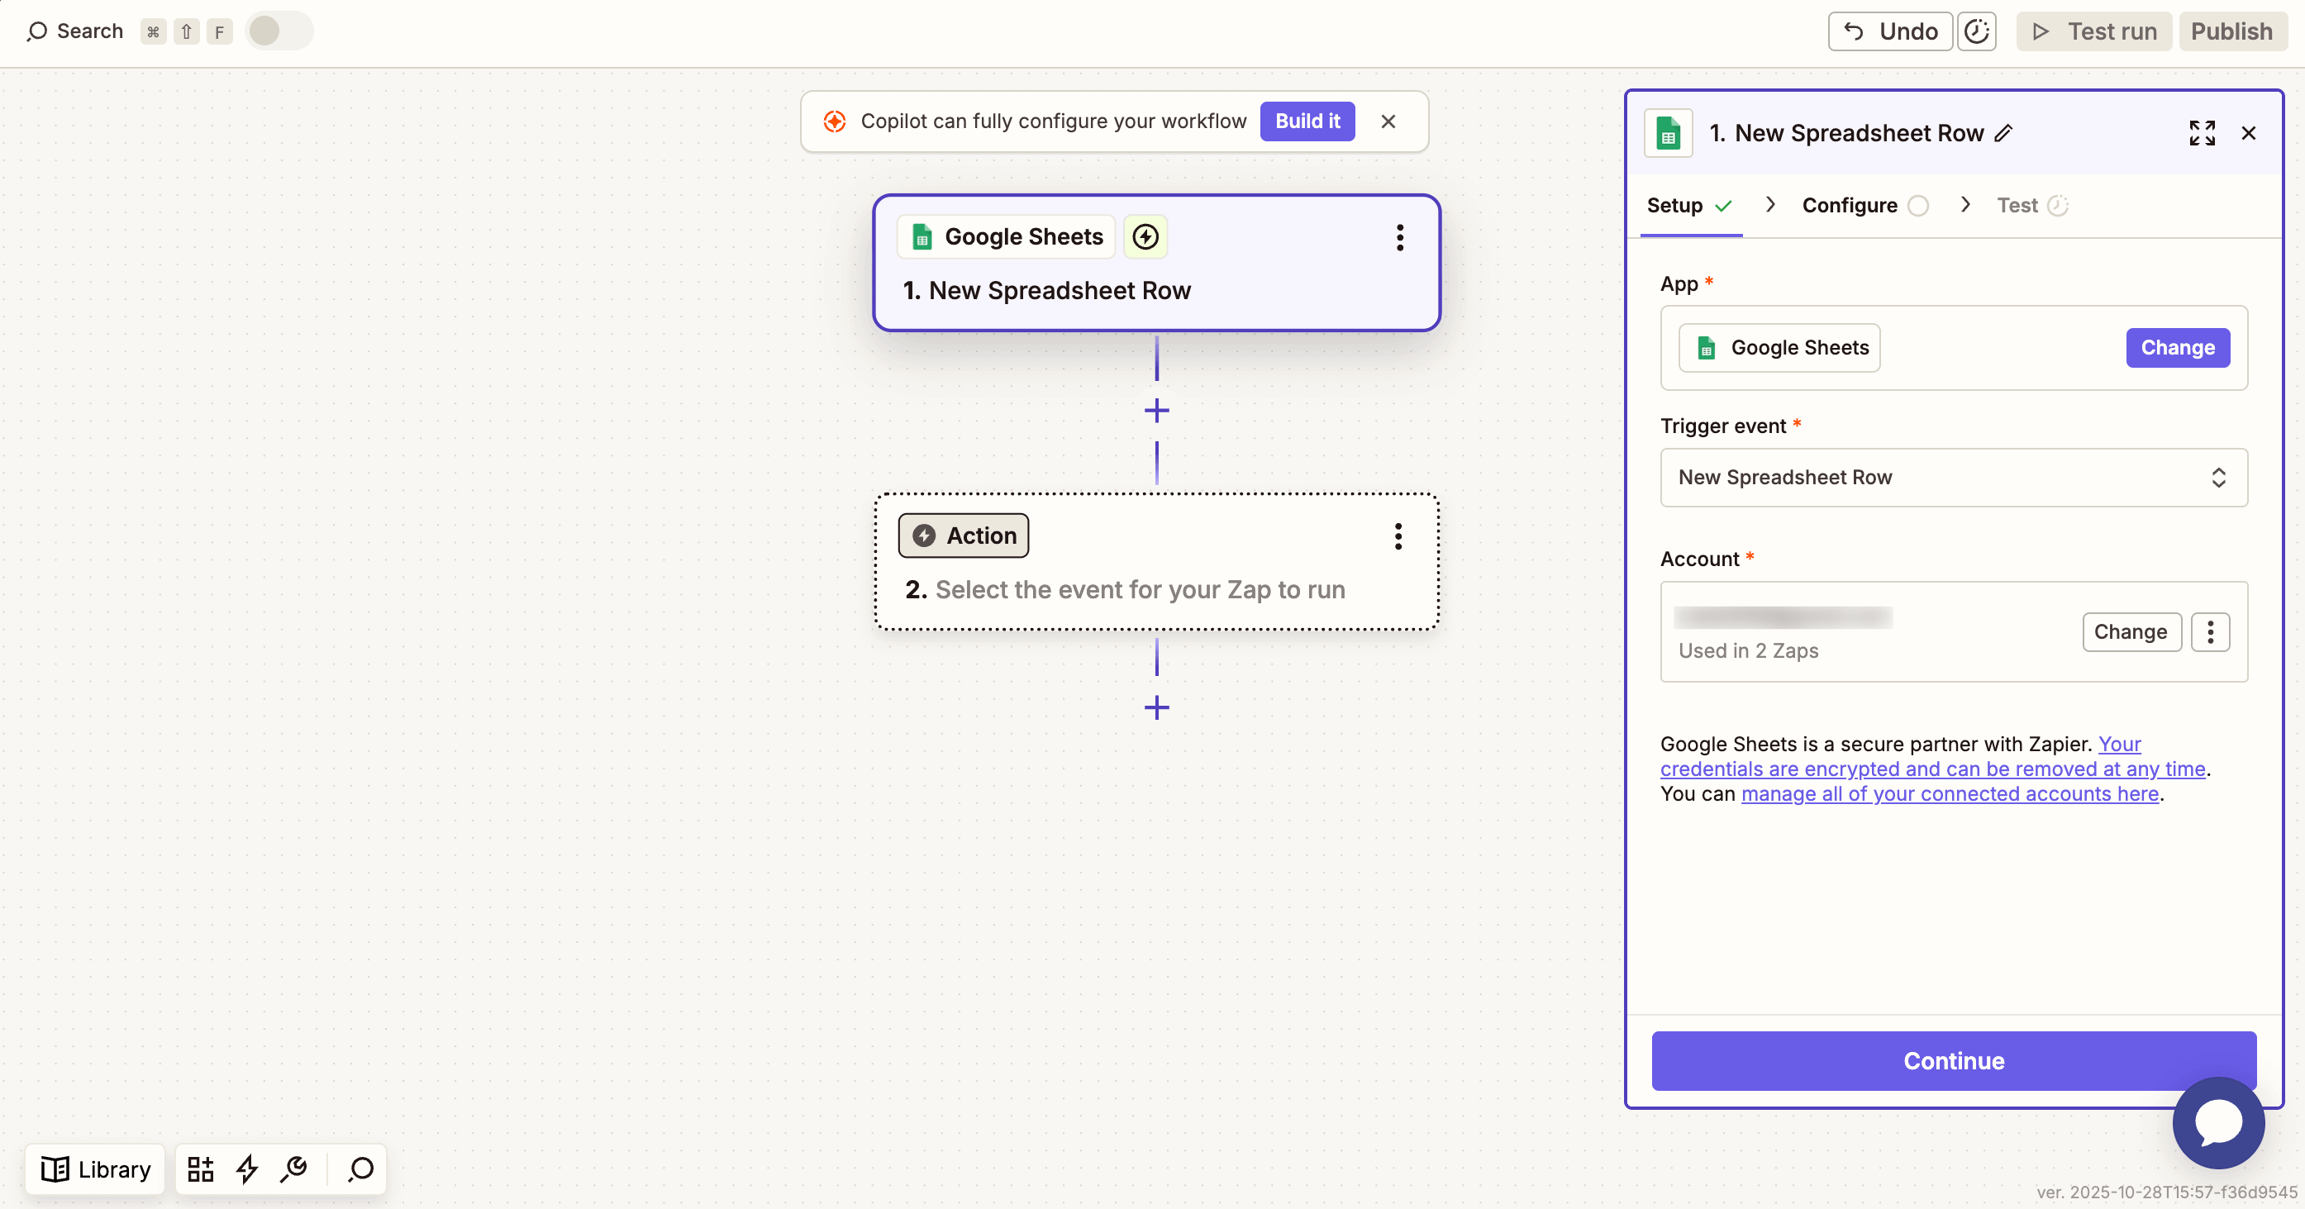Switch to the Test tab

pyautogui.click(x=2017, y=205)
